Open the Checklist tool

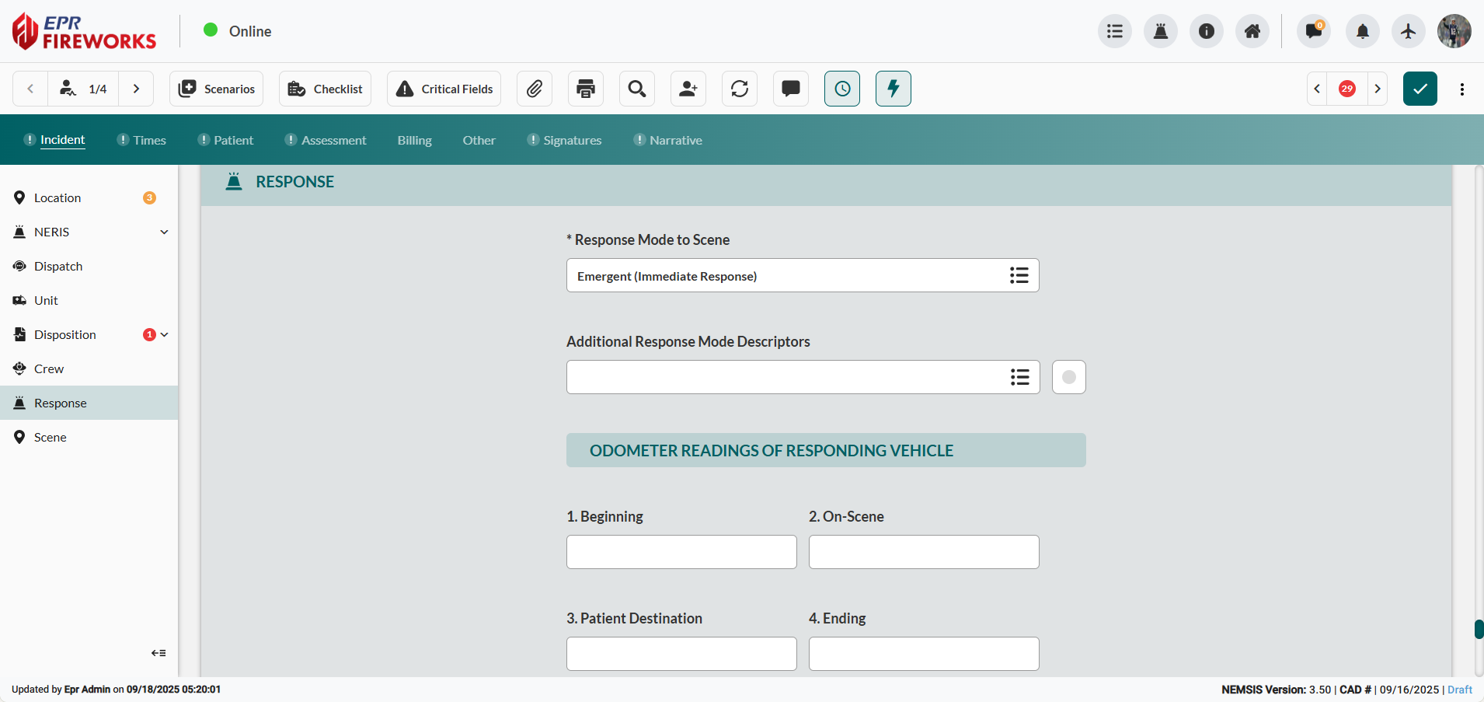pos(325,89)
